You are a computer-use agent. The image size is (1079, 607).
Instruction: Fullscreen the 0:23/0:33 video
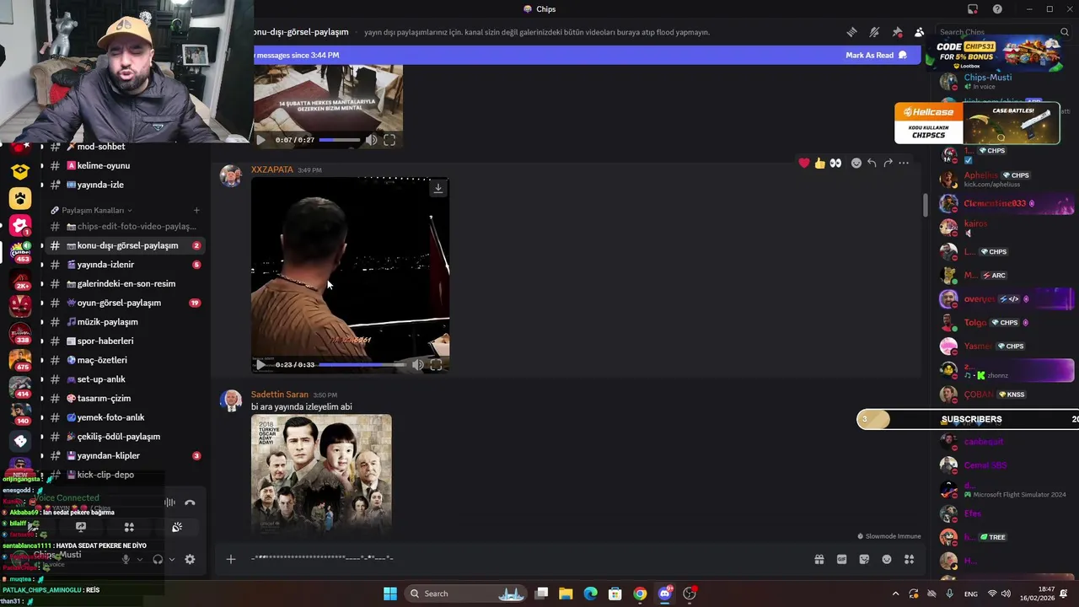[436, 365]
